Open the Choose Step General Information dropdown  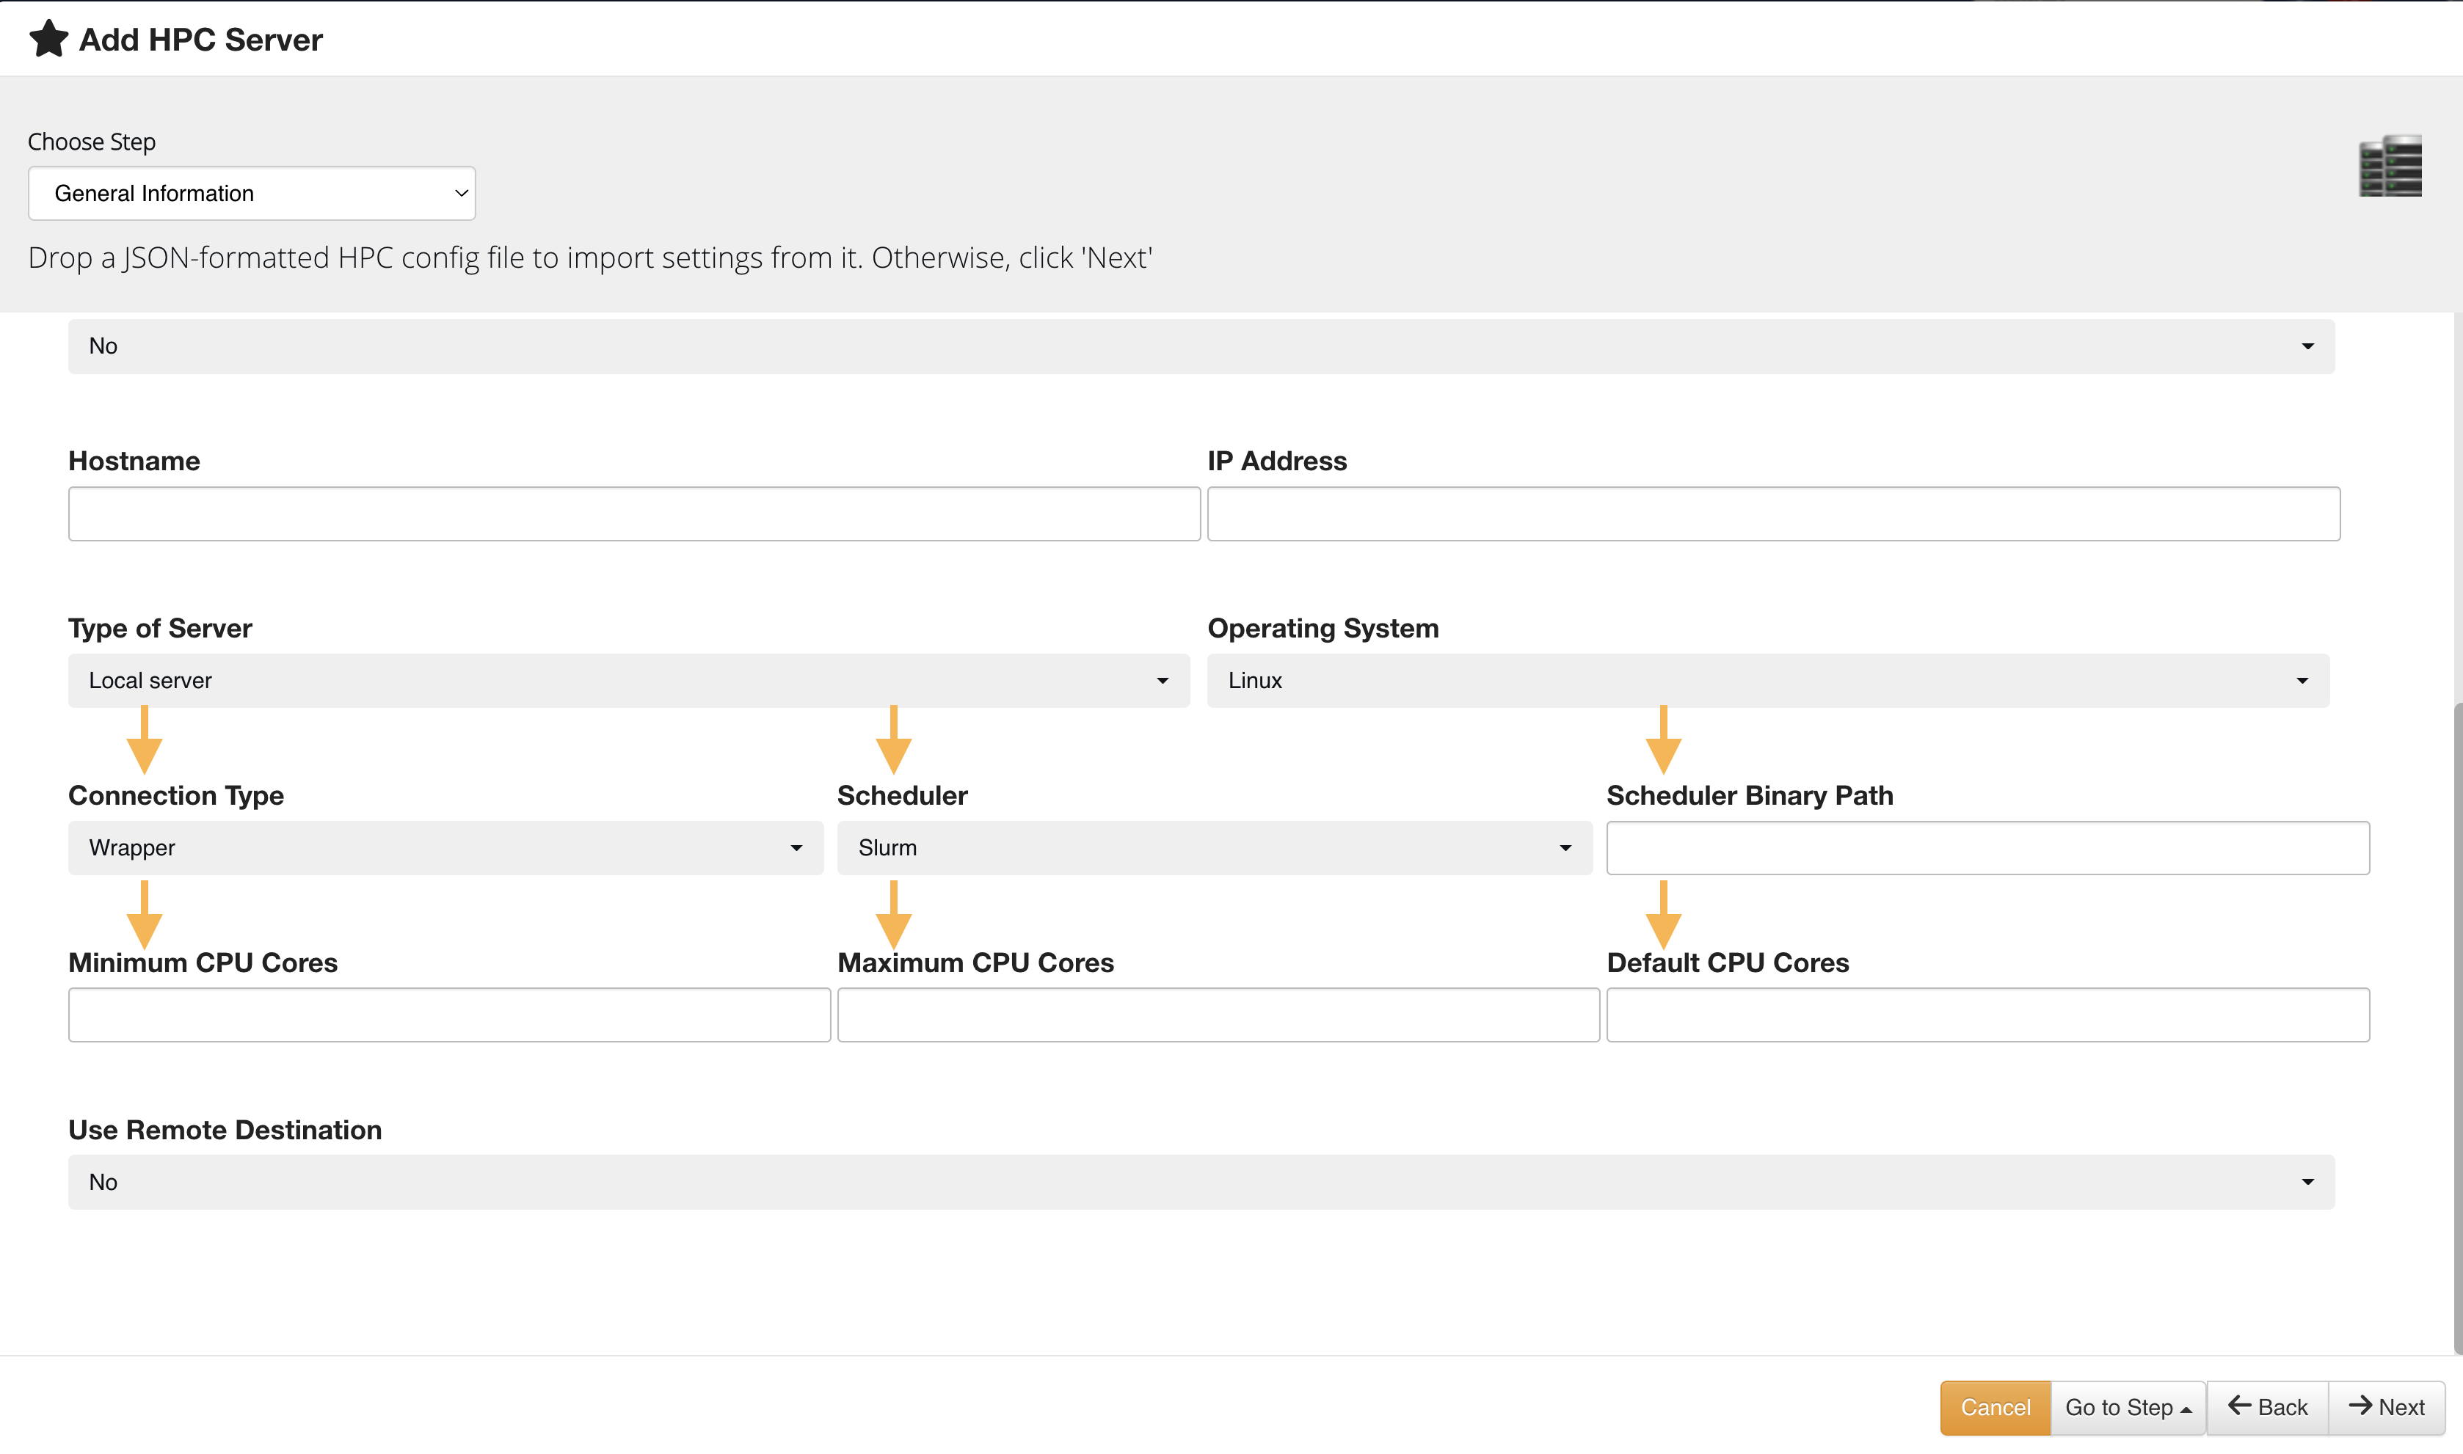click(252, 193)
